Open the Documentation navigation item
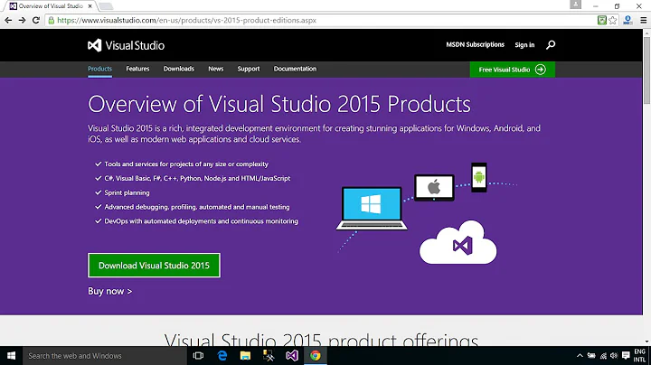Screen dimensions: 651x365 click(x=295, y=69)
